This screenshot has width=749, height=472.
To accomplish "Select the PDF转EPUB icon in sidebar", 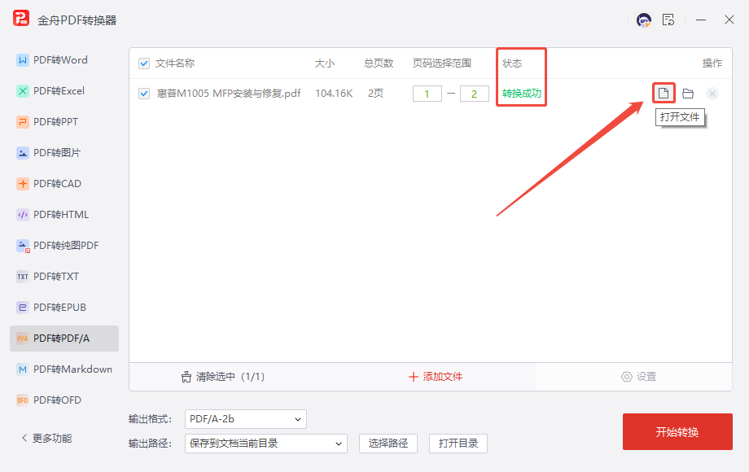I will (x=23, y=308).
